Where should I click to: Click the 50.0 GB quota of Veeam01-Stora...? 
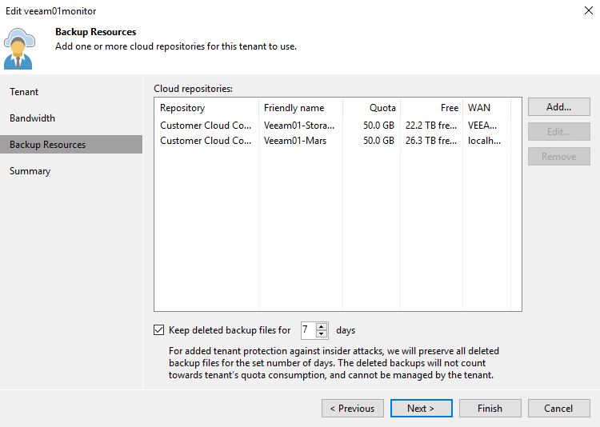pyautogui.click(x=379, y=126)
